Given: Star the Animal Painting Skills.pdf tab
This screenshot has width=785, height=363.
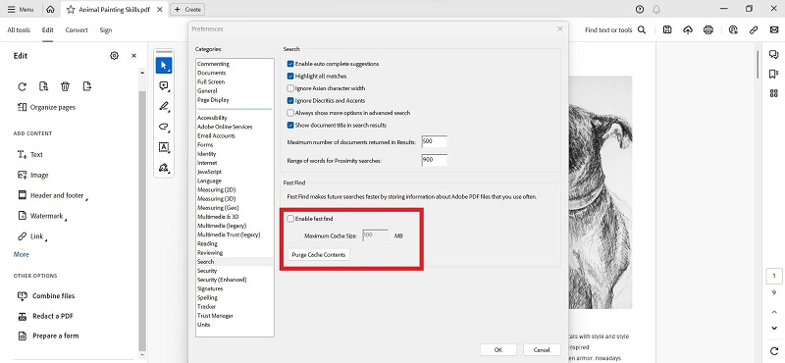Looking at the screenshot, I should click(x=71, y=9).
